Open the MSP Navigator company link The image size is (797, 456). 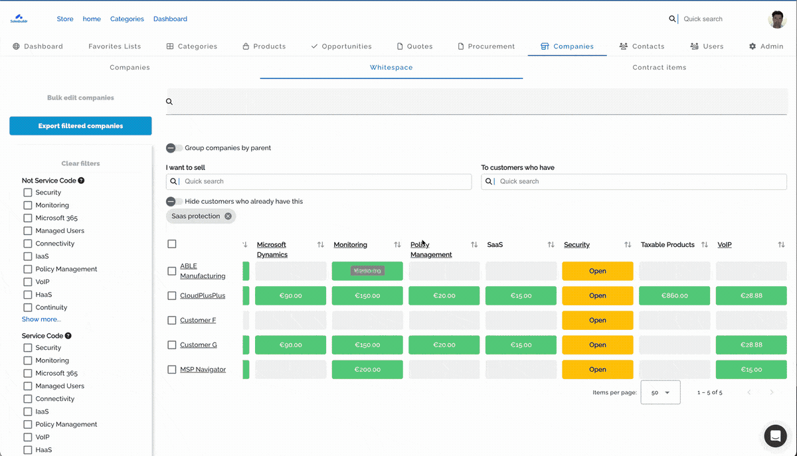[203, 370]
